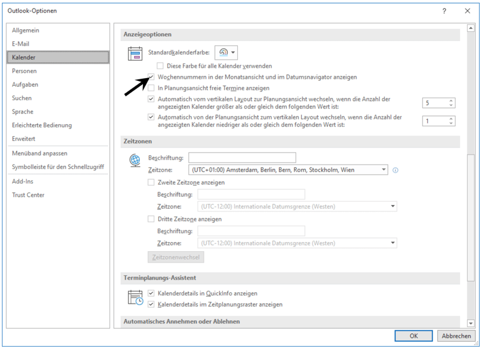Image resolution: width=482 pixels, height=349 pixels.
Task: Open the third time zone Zeitzone dropdown
Action: (297, 243)
